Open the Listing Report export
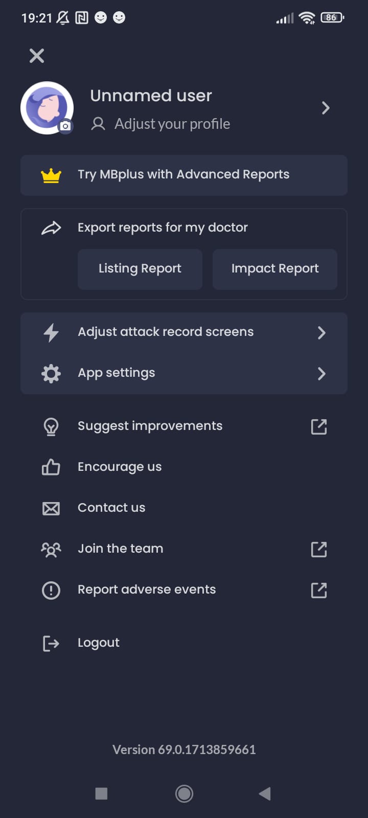Viewport: 368px width, 818px height. [x=140, y=269]
